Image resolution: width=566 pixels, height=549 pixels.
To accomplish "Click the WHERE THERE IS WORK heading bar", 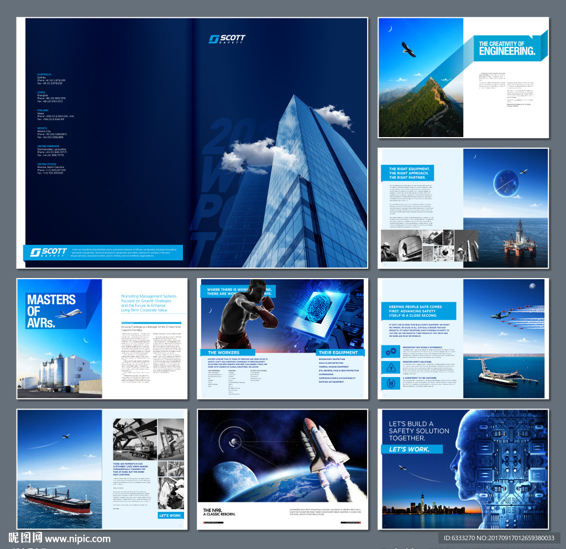I will pyautogui.click(x=238, y=292).
